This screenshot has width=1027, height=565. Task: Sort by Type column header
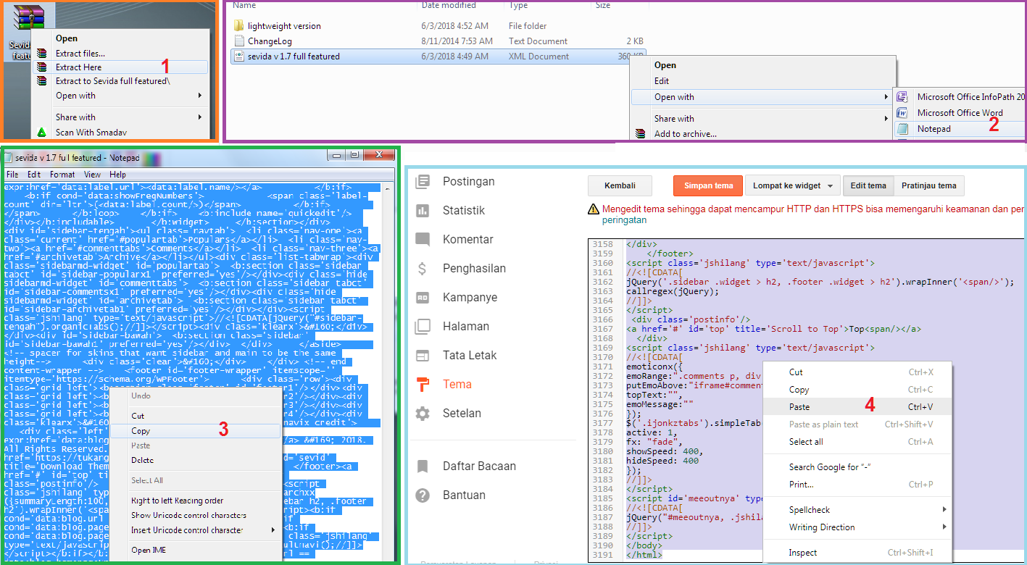coord(518,5)
